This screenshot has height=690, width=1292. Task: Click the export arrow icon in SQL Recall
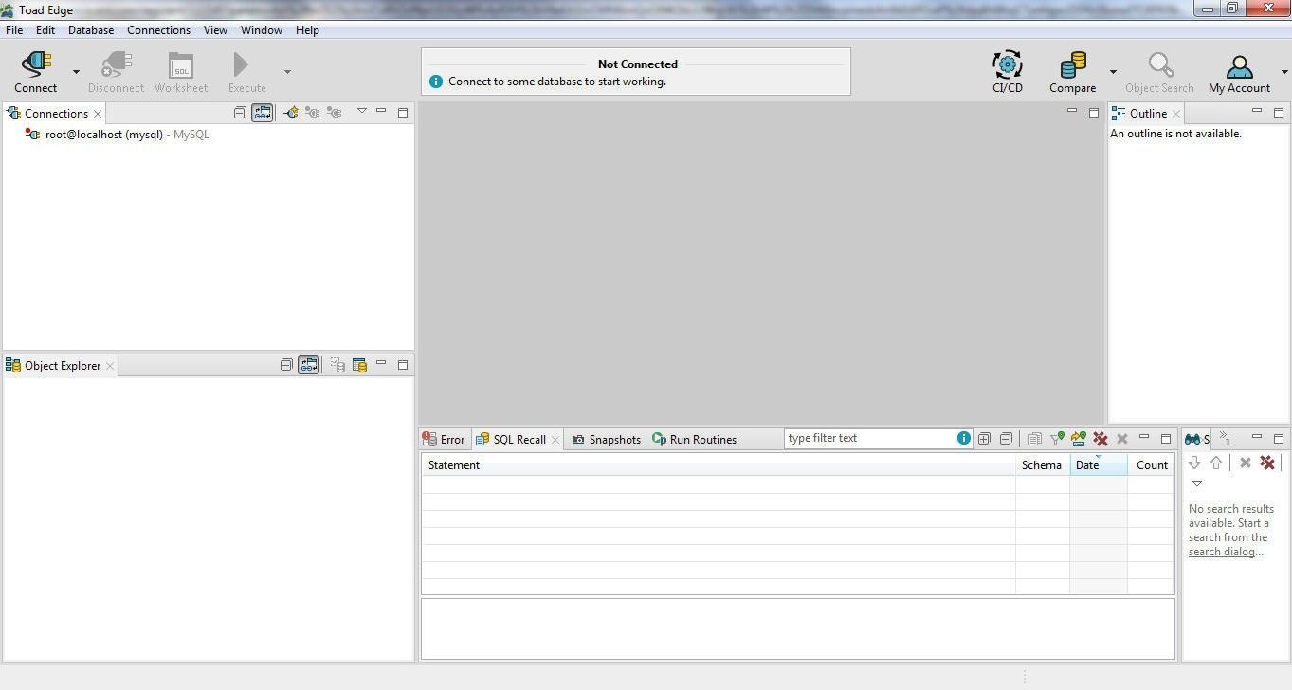point(1078,439)
